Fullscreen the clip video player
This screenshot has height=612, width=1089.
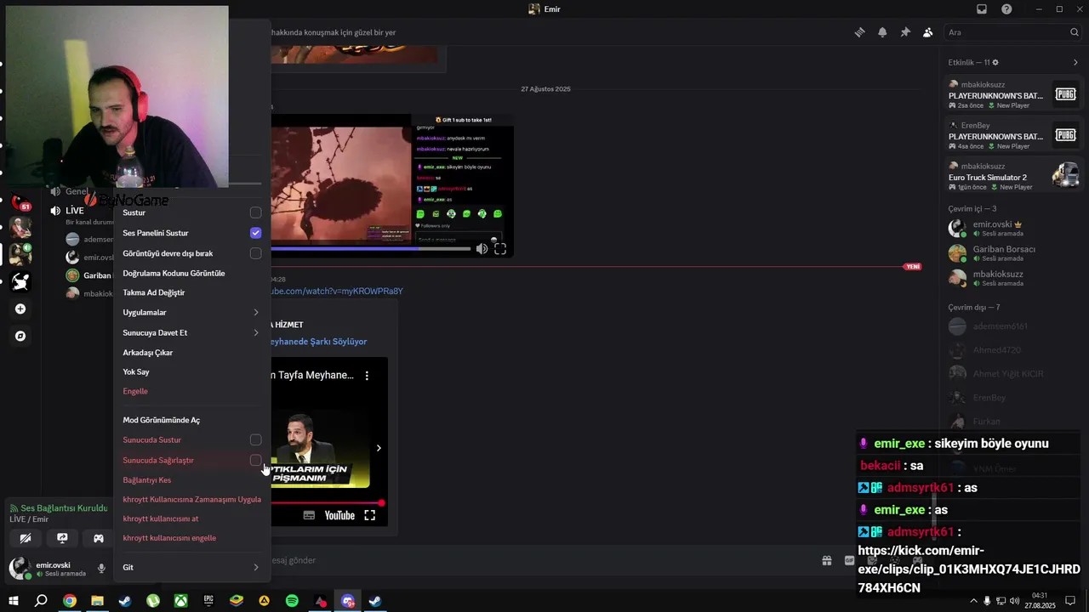click(x=500, y=248)
